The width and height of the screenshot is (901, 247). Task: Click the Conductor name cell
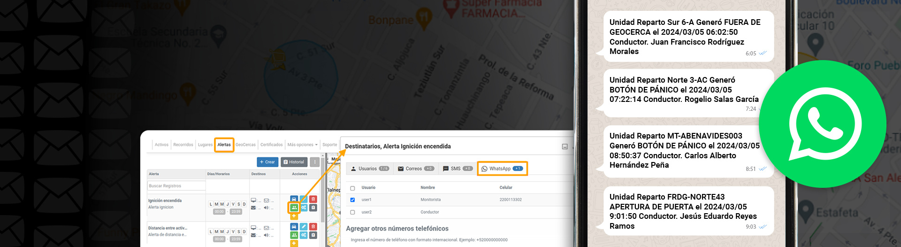click(429, 212)
